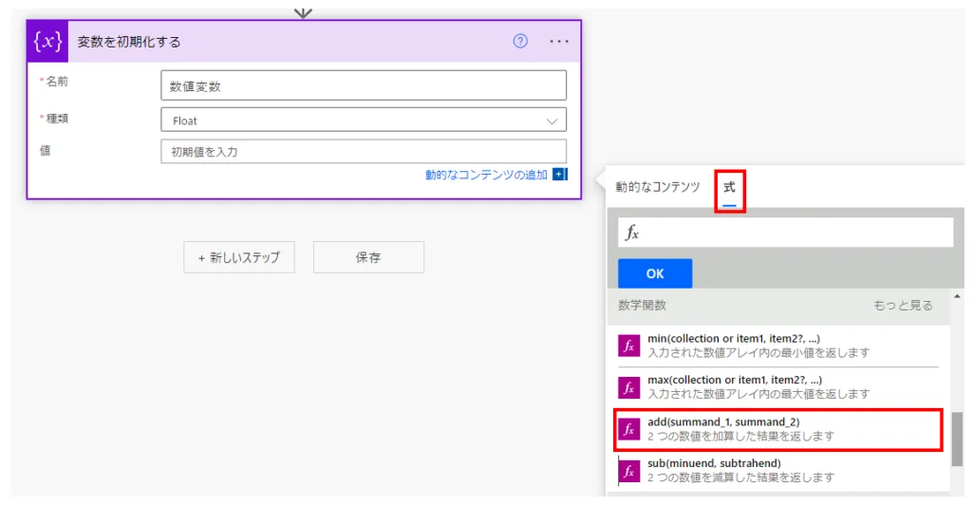This screenshot has height=505, width=972.
Task: Click the function list scrollbar thumb
Action: 957,438
